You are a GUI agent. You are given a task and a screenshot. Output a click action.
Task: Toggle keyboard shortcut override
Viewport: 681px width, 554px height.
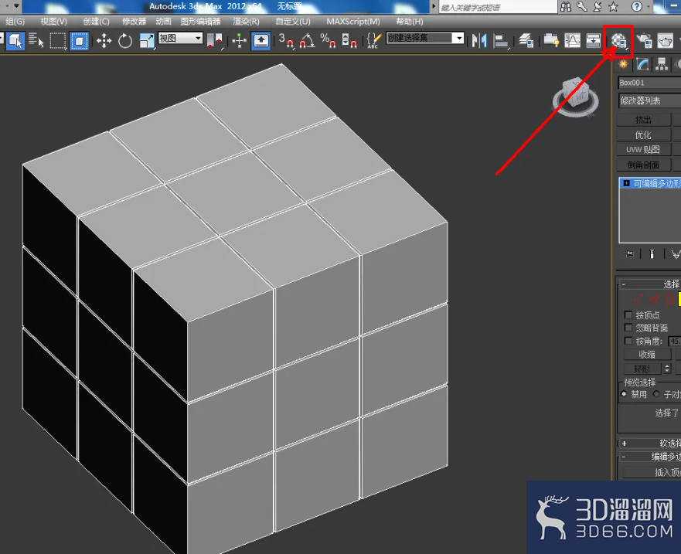pyautogui.click(x=260, y=41)
